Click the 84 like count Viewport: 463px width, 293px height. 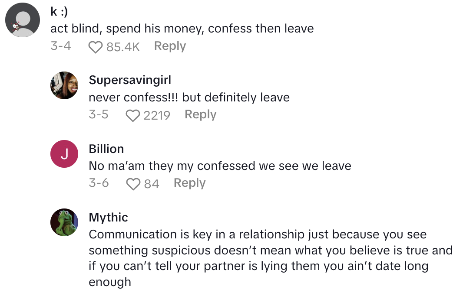(152, 184)
